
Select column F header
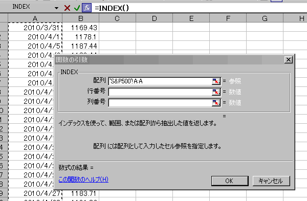[228, 18]
